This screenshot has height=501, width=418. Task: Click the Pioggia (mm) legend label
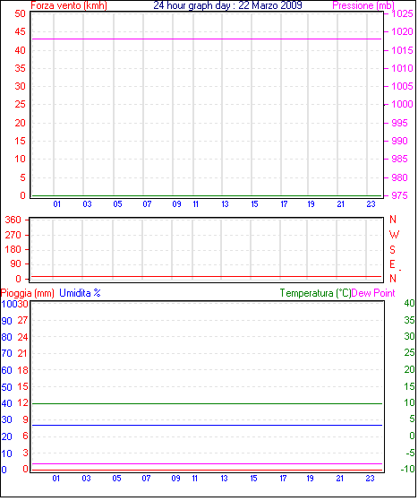pyautogui.click(x=28, y=293)
